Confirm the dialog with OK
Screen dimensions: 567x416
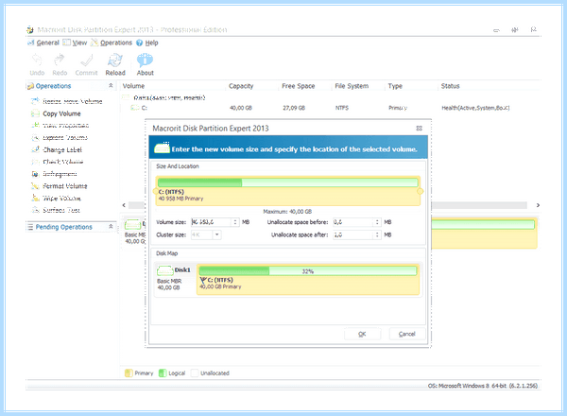pos(362,334)
